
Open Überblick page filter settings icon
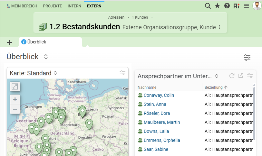247,58
